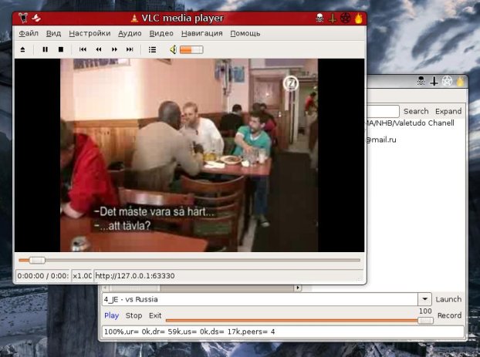Click the pentagram icon in VLC titlebar
480x357 pixels.
346,19
